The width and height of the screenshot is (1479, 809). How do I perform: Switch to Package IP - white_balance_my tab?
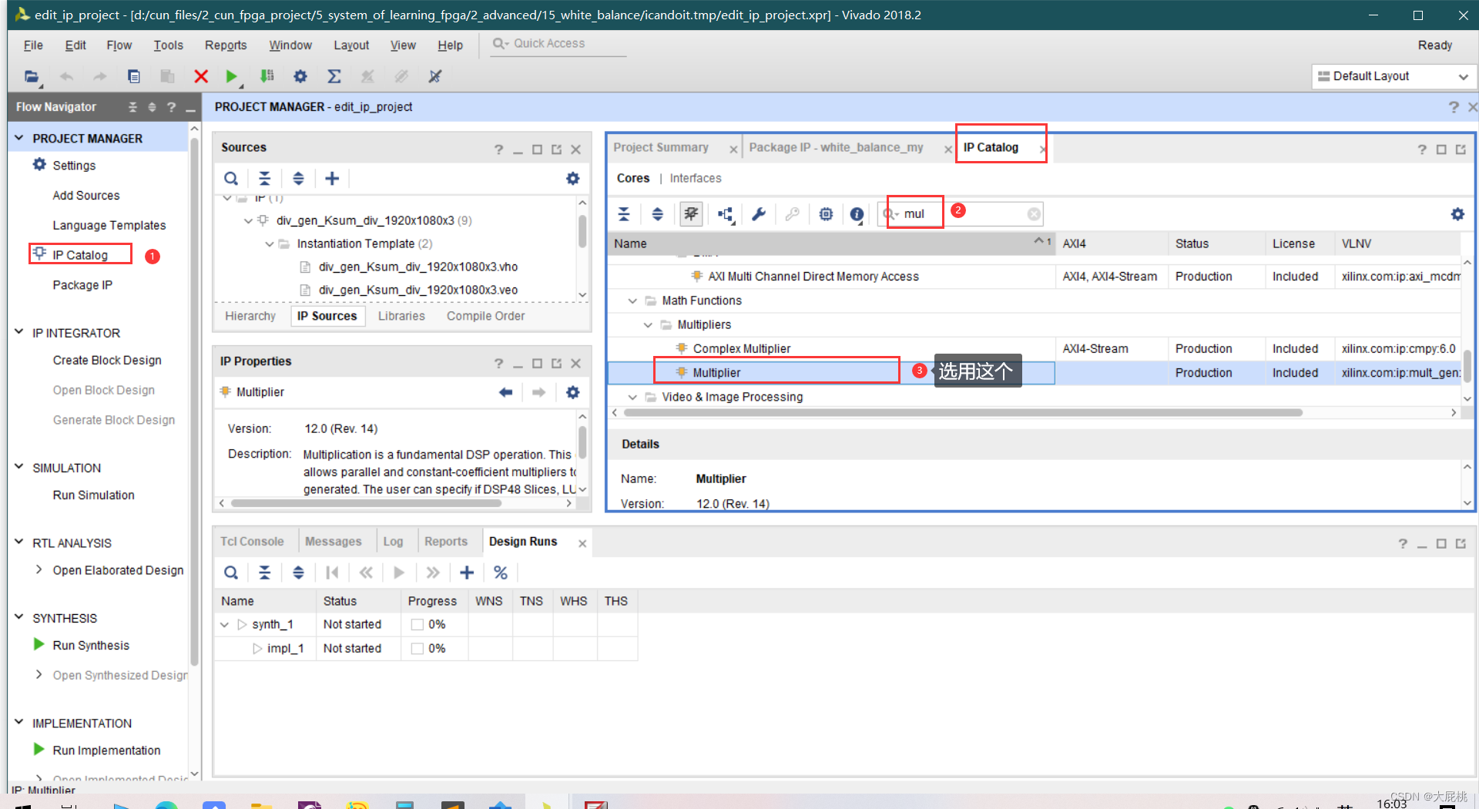(836, 147)
